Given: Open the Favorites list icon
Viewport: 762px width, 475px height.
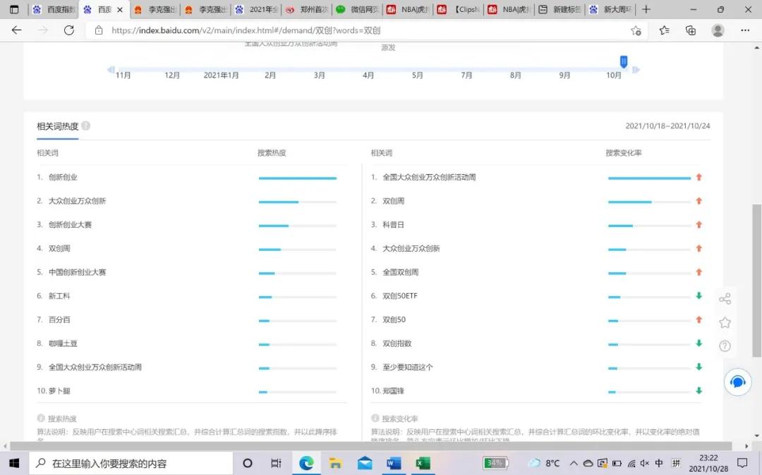Looking at the screenshot, I should tap(665, 30).
